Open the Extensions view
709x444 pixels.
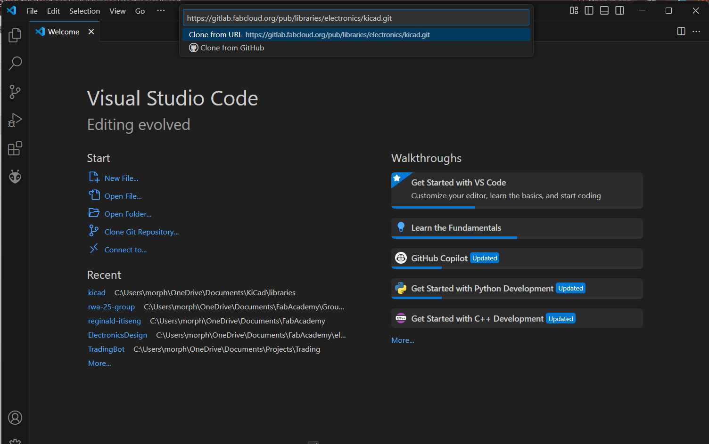pyautogui.click(x=15, y=148)
